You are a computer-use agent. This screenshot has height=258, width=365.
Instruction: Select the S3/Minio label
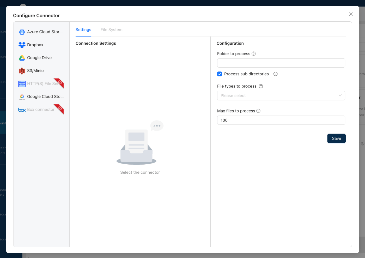(x=35, y=71)
